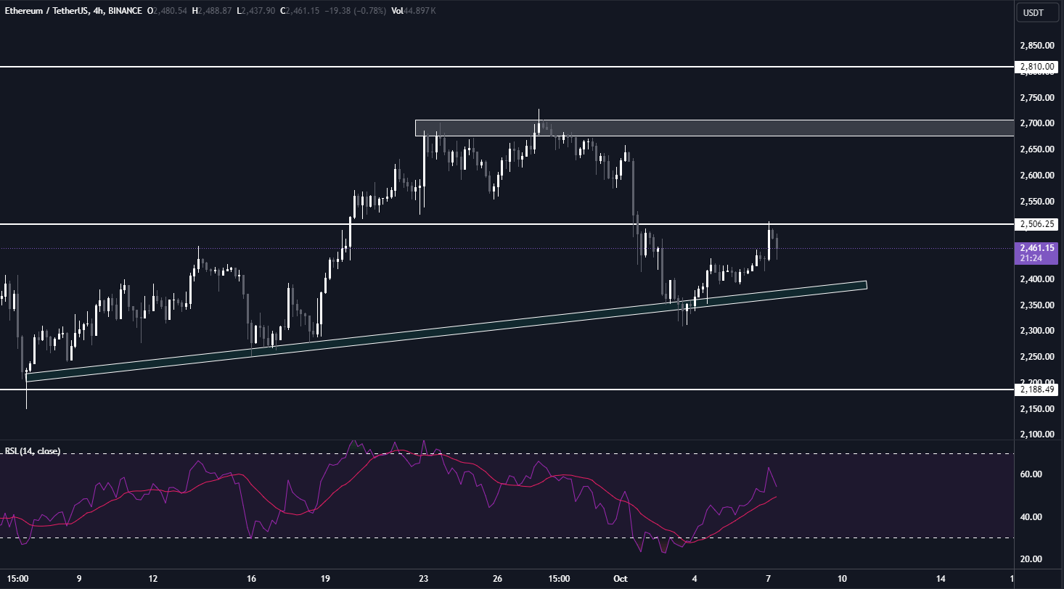Click the 9 date label on the time axis

click(78, 579)
